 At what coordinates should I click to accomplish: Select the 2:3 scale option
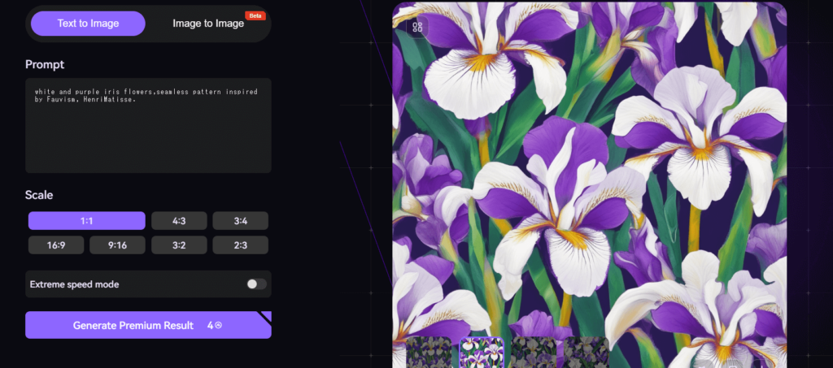coord(241,245)
